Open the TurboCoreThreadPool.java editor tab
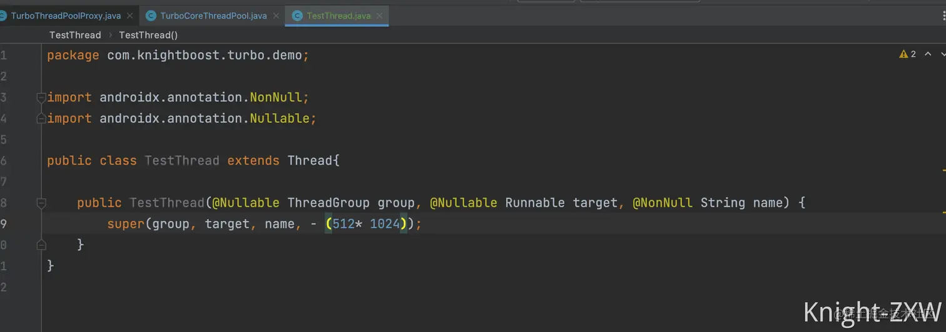 click(213, 16)
